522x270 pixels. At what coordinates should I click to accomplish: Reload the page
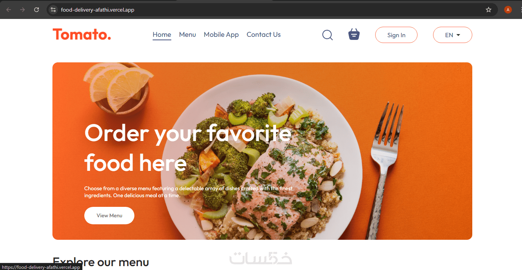[x=37, y=10]
